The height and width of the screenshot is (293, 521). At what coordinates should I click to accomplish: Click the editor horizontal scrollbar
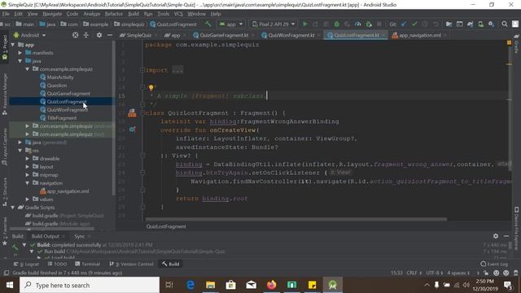[296, 219]
